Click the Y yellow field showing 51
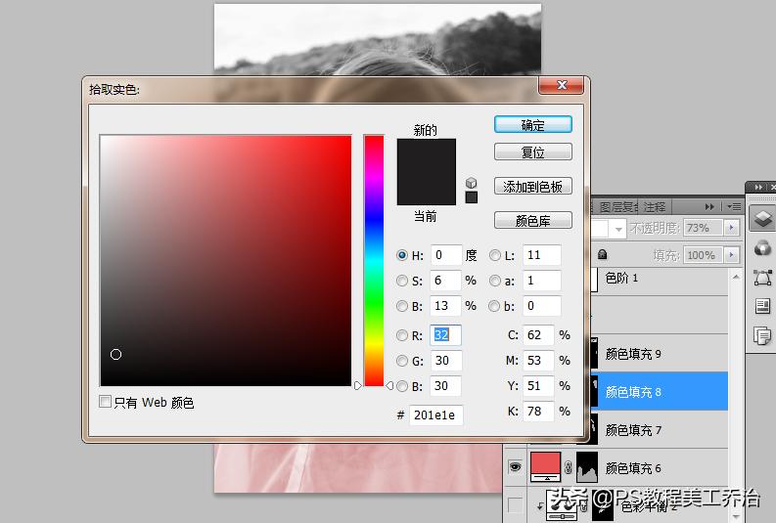This screenshot has width=776, height=523. coord(538,386)
